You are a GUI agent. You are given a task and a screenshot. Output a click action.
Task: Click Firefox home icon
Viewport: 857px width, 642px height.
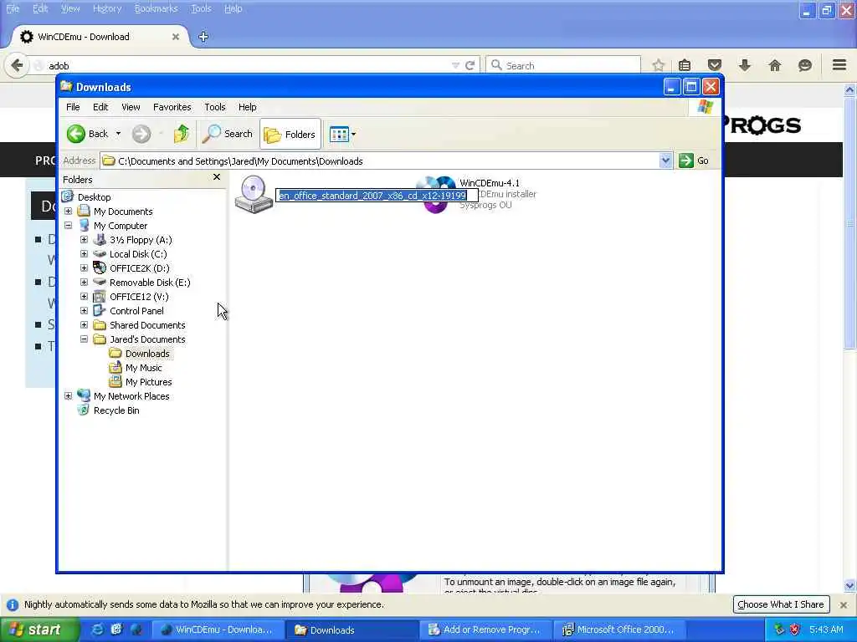(774, 65)
